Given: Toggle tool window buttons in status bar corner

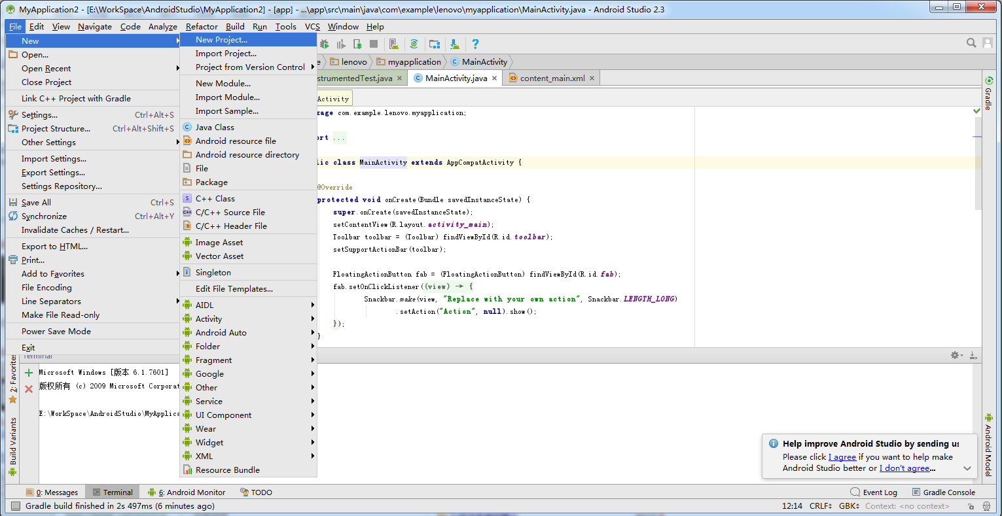Looking at the screenshot, I should click(x=15, y=506).
